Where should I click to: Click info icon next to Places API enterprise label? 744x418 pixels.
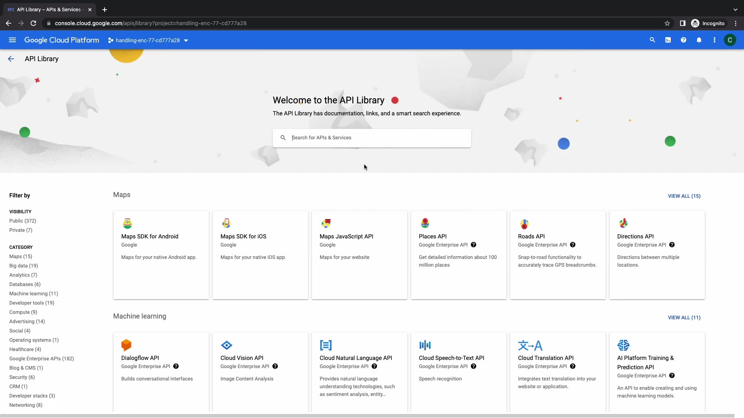point(474,245)
